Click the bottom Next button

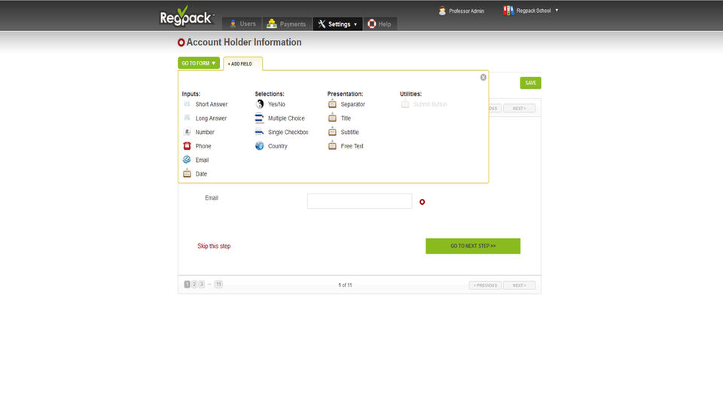click(x=519, y=285)
